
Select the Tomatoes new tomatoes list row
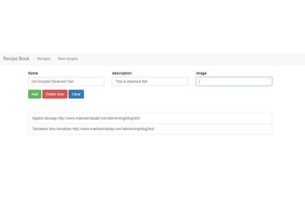(x=150, y=129)
